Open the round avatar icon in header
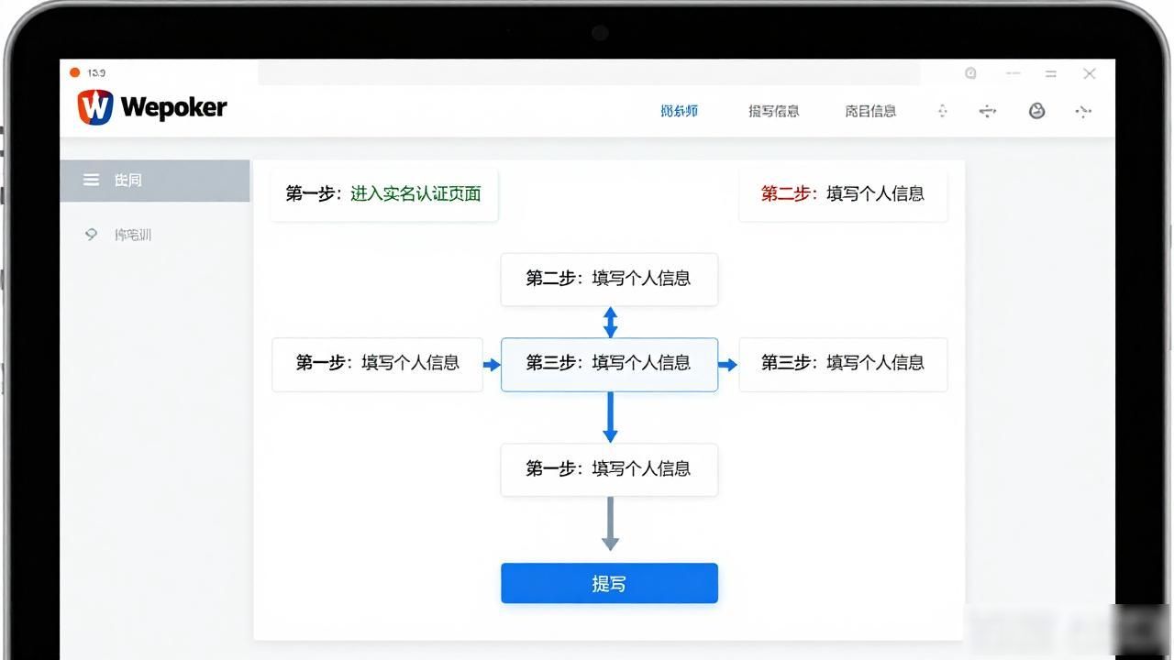Image resolution: width=1174 pixels, height=660 pixels. pyautogui.click(x=1036, y=111)
